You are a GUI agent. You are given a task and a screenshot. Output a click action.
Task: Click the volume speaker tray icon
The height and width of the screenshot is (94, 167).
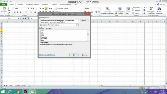(x=151, y=92)
